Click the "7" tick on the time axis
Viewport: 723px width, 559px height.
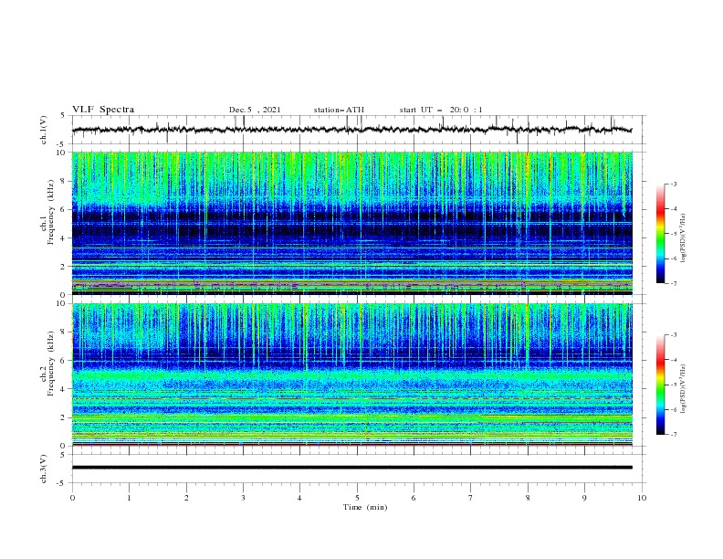click(x=471, y=498)
